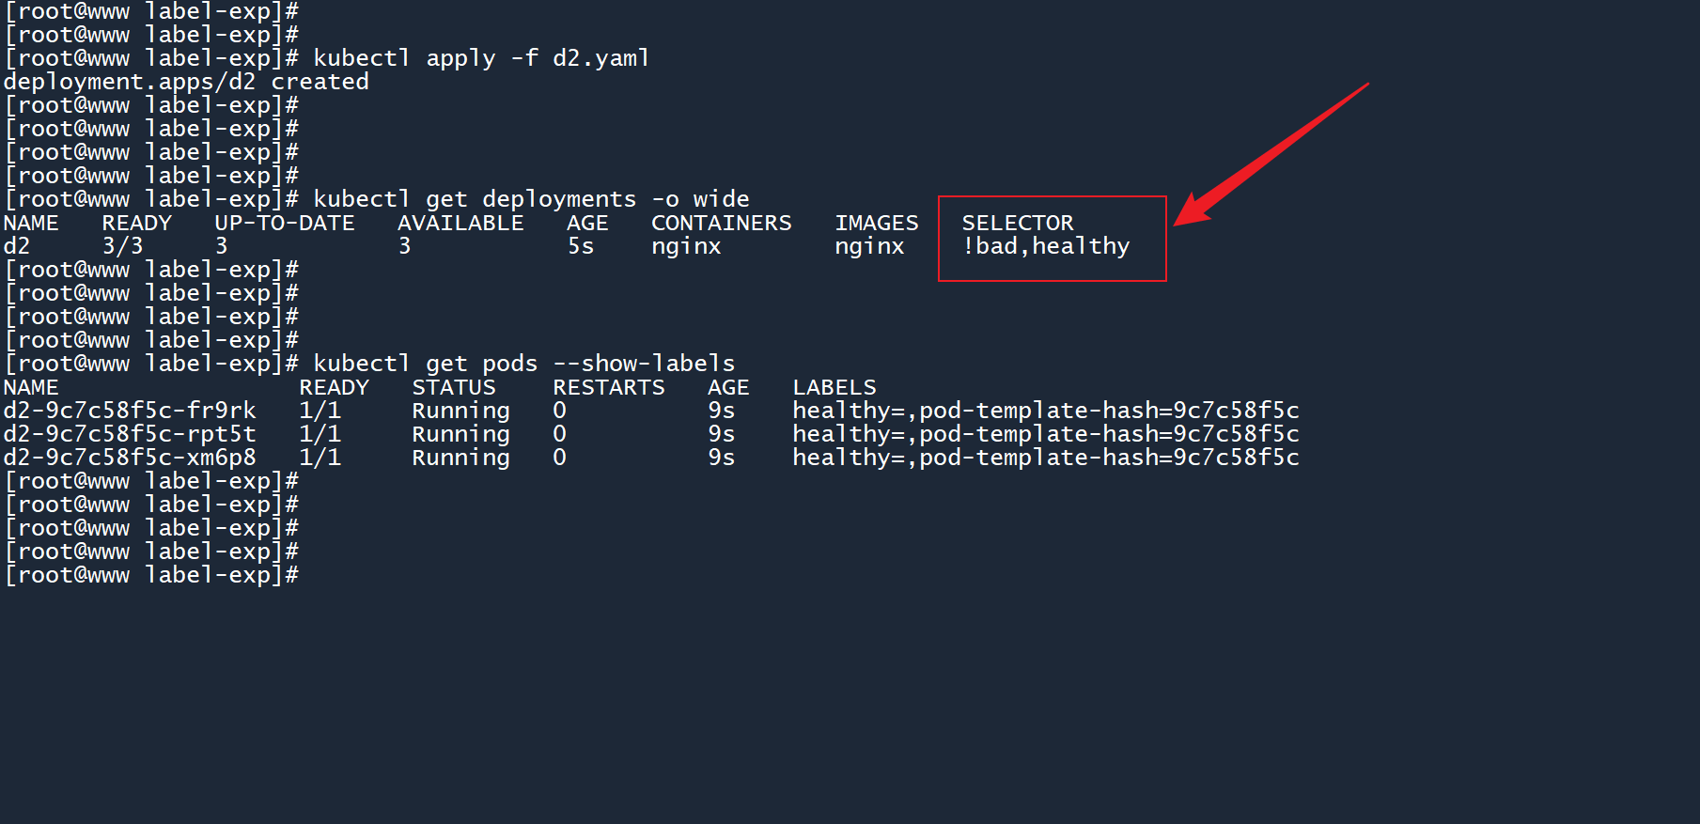
Task: Click 'Running' status of the fr9rk pod
Action: tap(460, 411)
